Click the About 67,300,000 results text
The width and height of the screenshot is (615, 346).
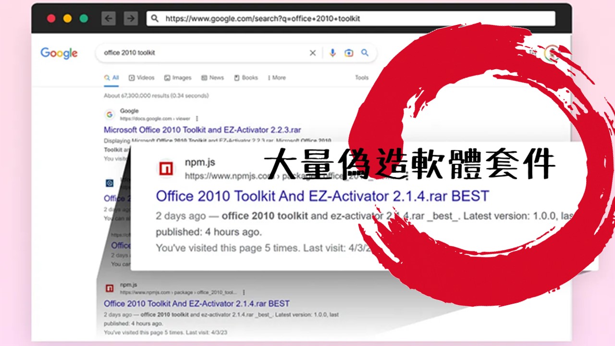click(156, 96)
